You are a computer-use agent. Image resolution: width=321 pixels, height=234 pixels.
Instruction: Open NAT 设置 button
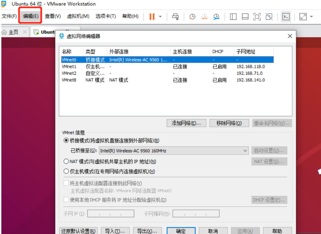pyautogui.click(x=269, y=162)
